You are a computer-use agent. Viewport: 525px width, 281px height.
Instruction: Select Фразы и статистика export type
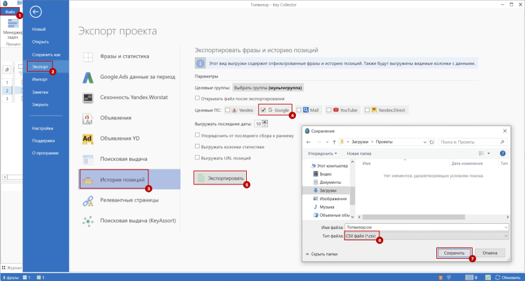click(x=125, y=56)
